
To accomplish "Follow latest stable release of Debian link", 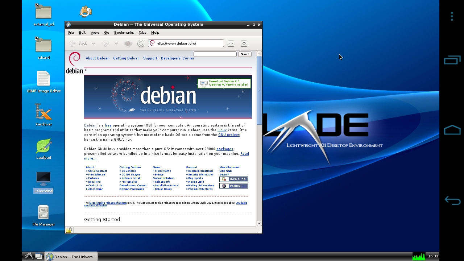I will [108, 203].
